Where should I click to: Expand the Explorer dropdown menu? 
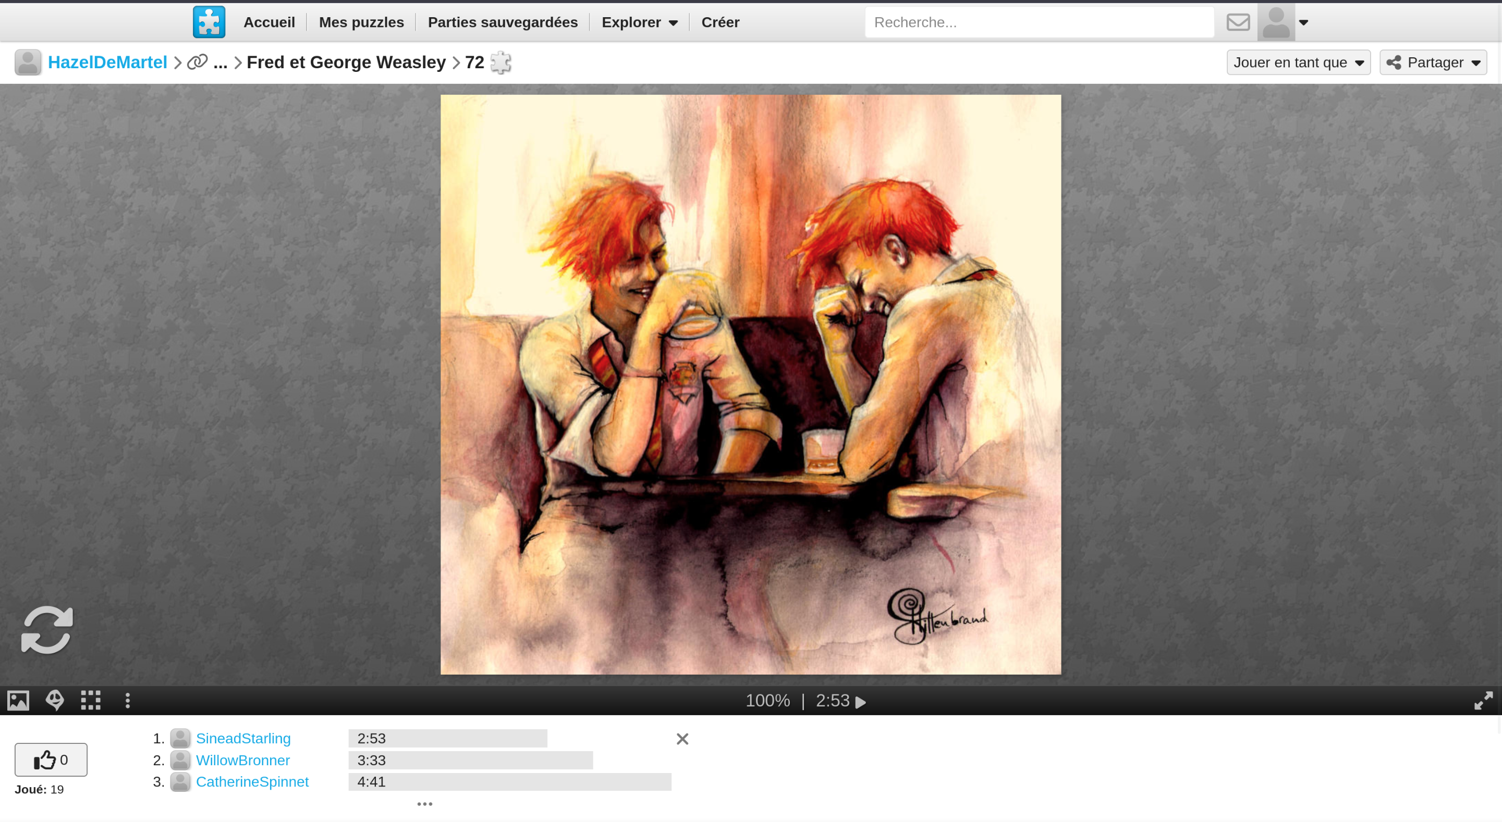639,22
